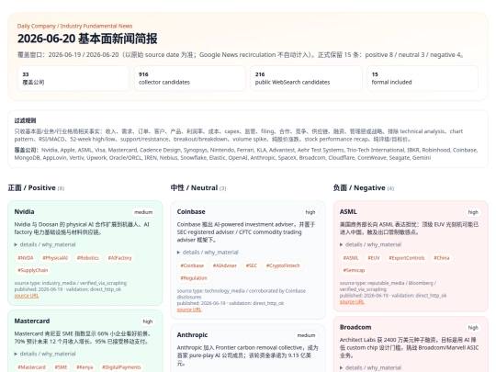Select the 33 覆盖公司 stat box

(73, 78)
